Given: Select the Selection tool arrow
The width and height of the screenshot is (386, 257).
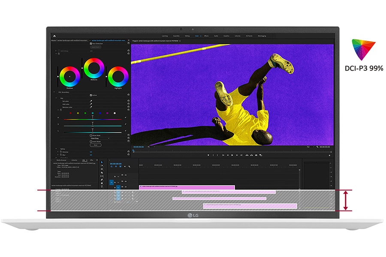Looking at the screenshot, I should tap(102, 162).
